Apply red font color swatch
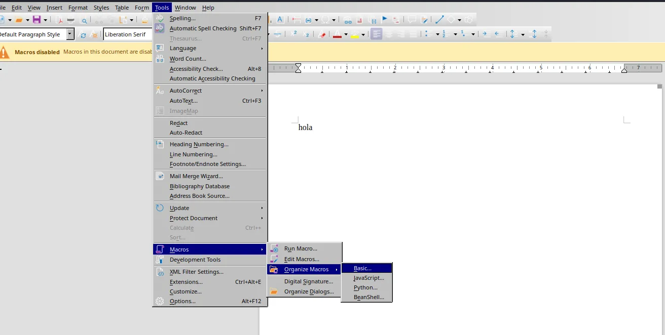 coord(338,34)
